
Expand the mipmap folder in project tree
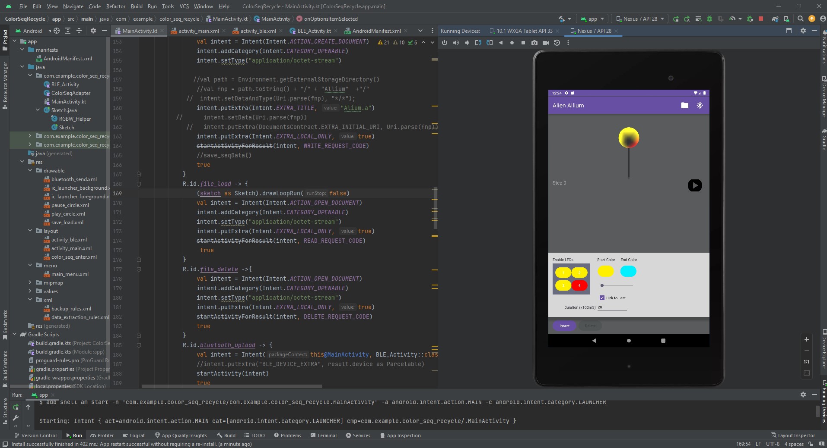(30, 283)
